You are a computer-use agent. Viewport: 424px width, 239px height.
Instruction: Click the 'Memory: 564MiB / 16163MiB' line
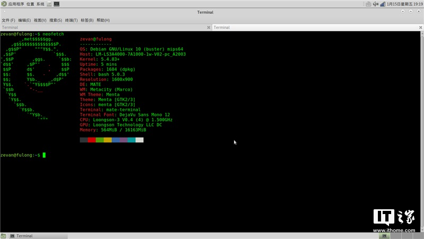coord(113,130)
